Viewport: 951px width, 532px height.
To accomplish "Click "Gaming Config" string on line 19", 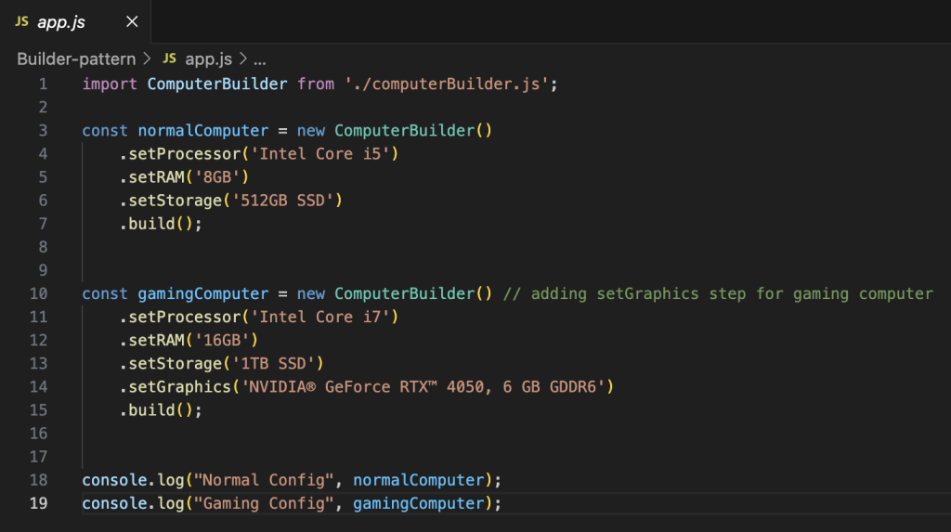I will pos(264,503).
